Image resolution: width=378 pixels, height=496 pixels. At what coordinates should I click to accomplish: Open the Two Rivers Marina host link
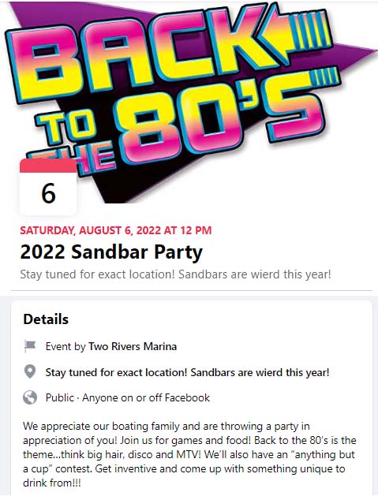[x=133, y=346]
